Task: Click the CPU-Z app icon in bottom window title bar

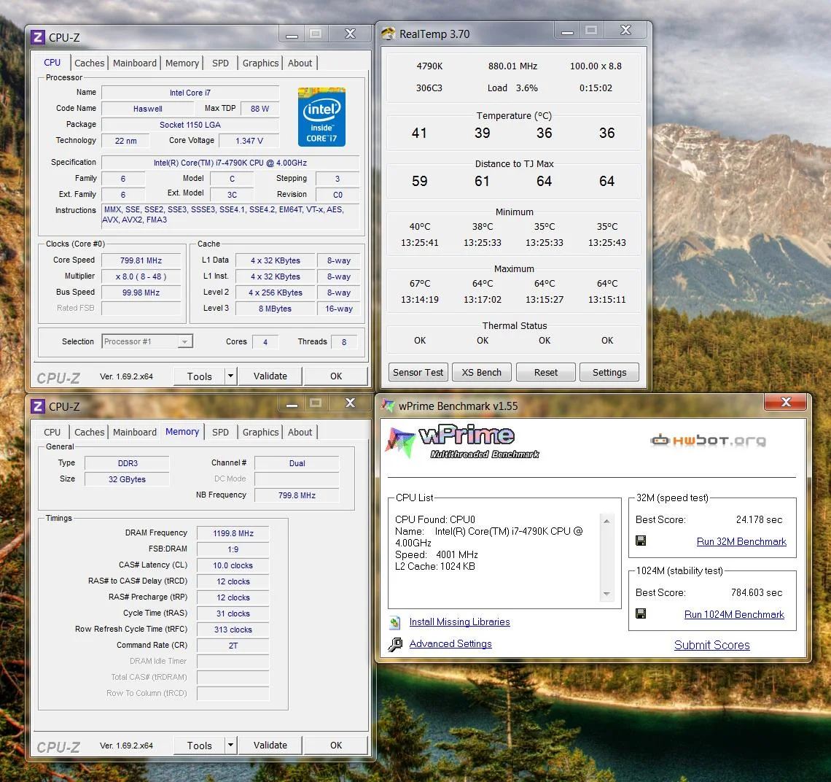Action: click(38, 406)
